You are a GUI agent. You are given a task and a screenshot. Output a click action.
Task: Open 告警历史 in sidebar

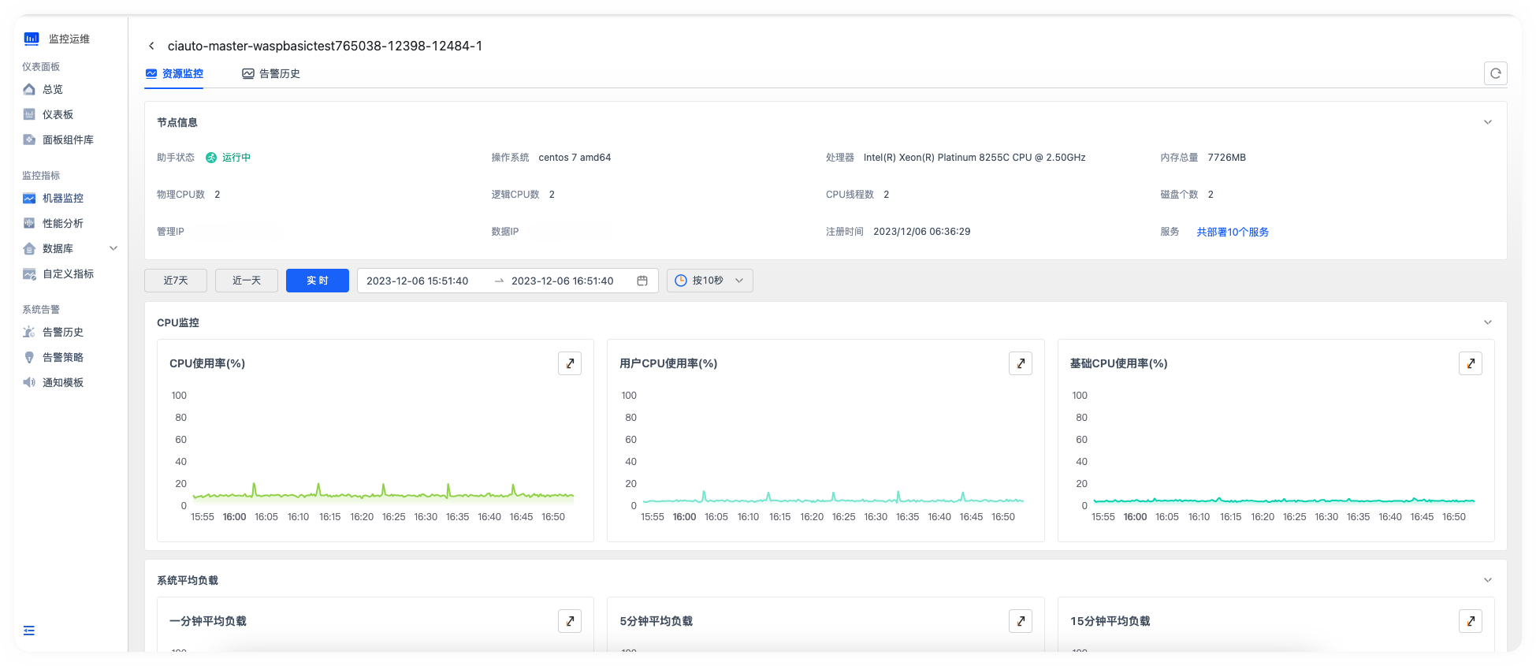click(63, 333)
